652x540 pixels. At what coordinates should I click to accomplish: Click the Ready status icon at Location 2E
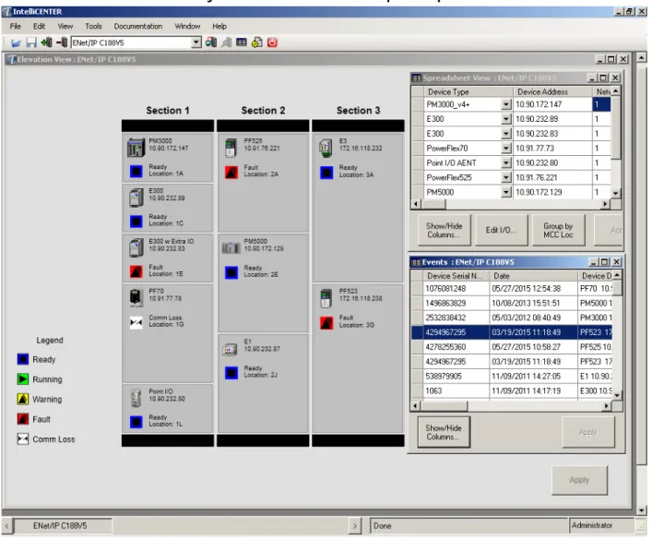point(231,272)
